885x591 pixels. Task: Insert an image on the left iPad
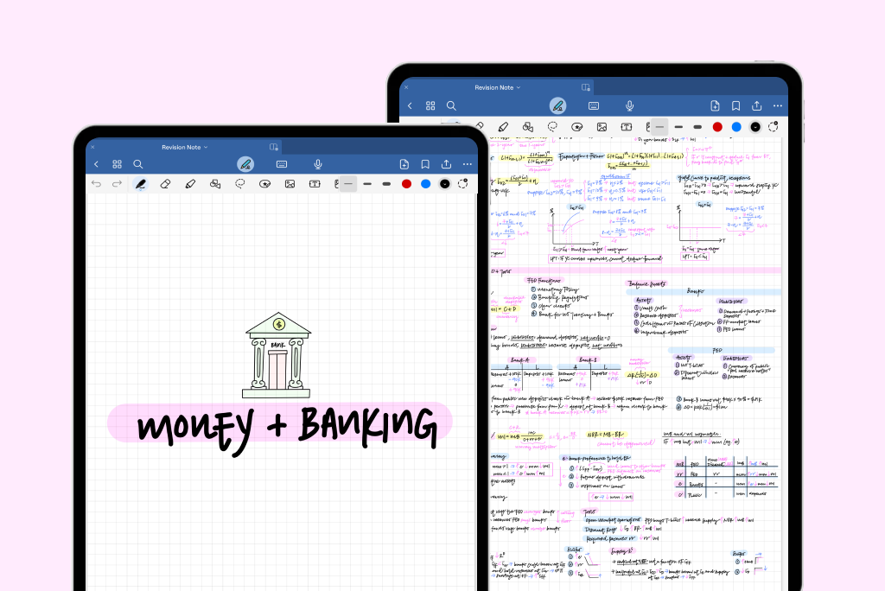point(290,183)
